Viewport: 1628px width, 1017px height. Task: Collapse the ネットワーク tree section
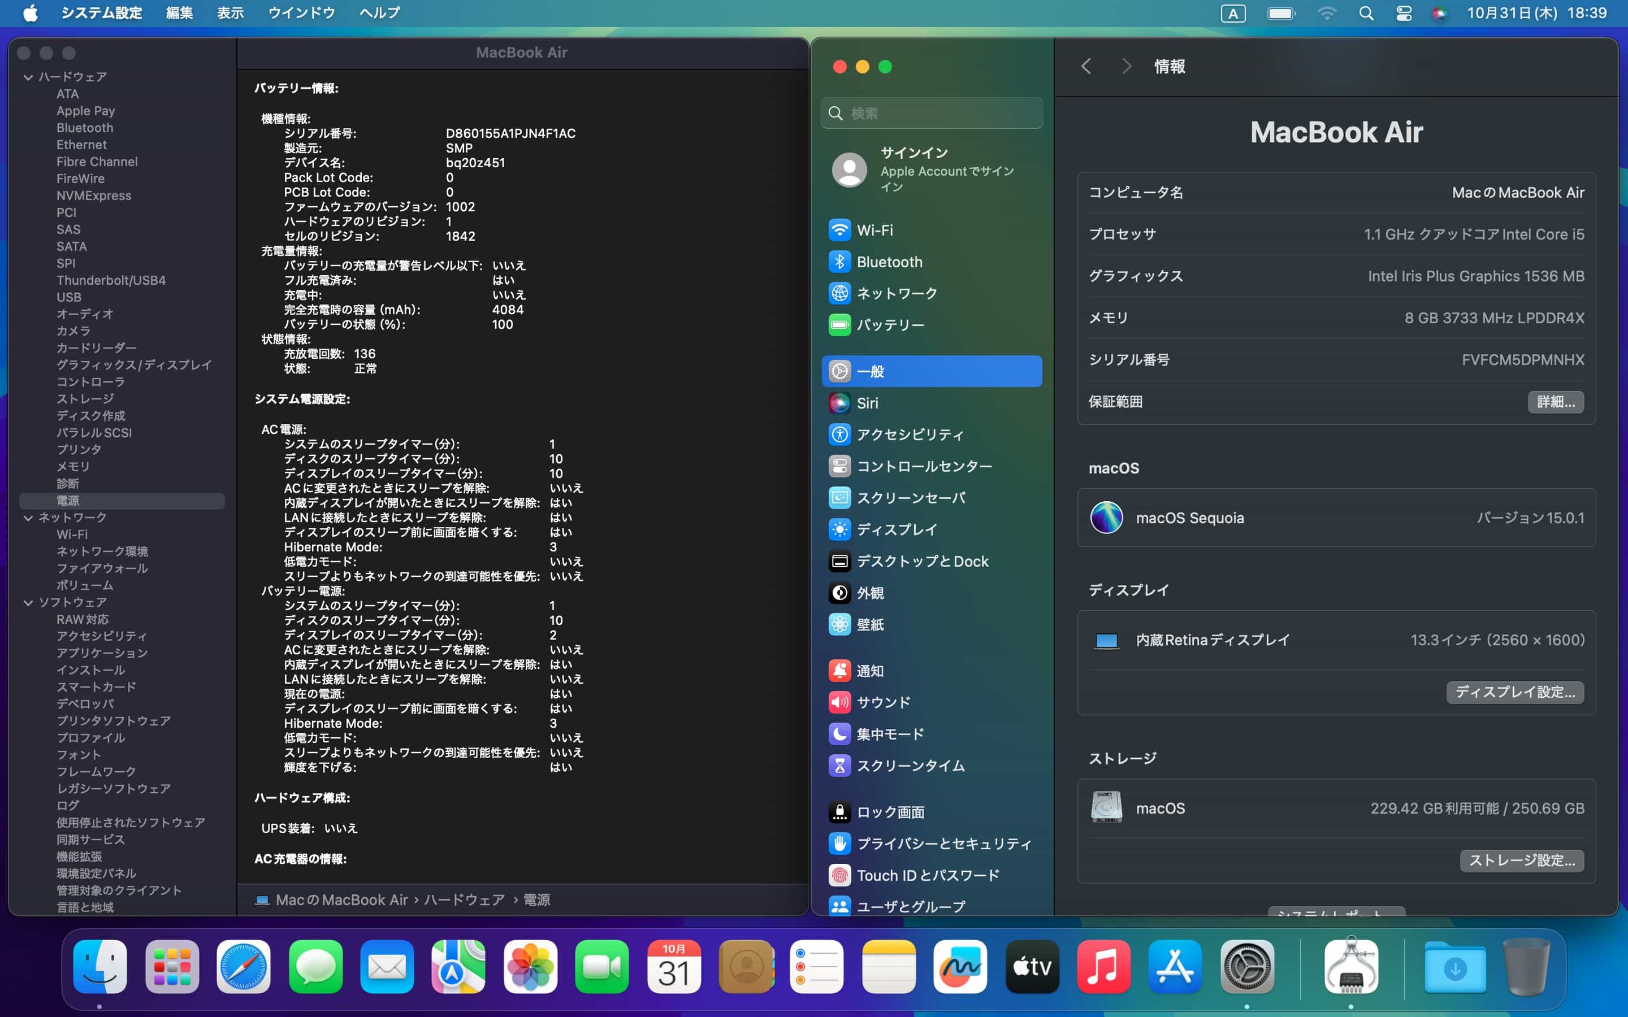pos(28,518)
